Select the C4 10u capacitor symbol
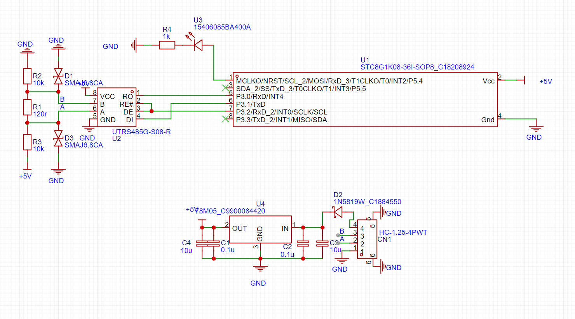This screenshot has width=575, height=319. 202,243
